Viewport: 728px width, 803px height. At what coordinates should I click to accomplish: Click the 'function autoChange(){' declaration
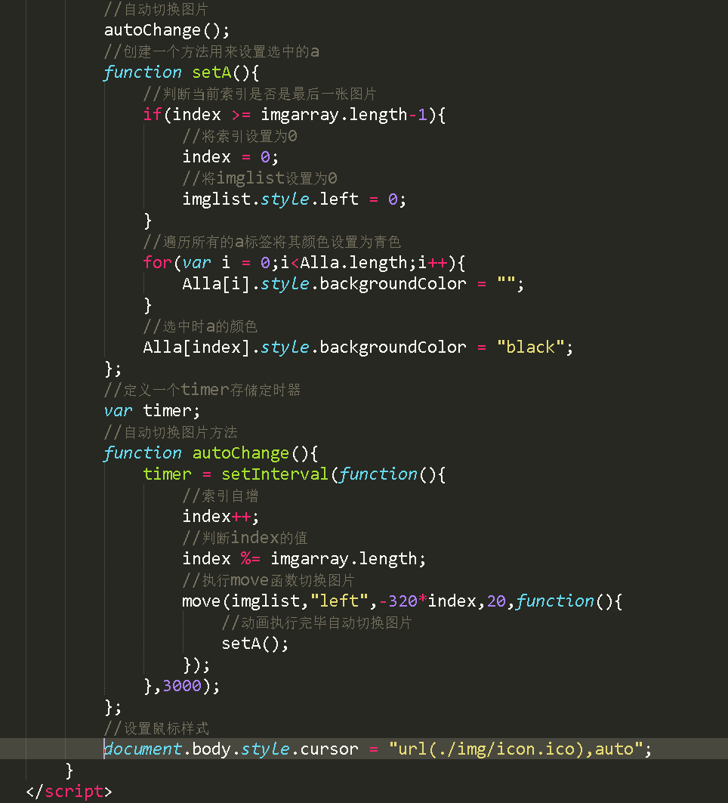tap(211, 454)
